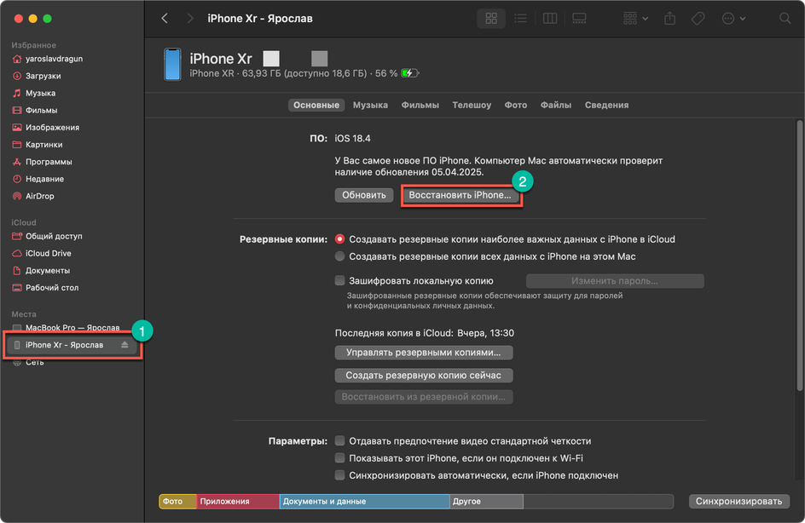Click the vertical scrollbar thumb
Viewport: 805px width, 523px height.
tap(799, 256)
